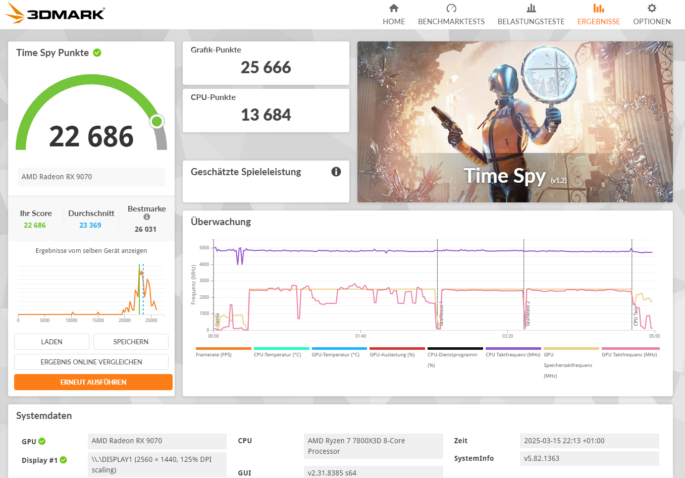Click the Ihr Score value 22 686

point(35,225)
